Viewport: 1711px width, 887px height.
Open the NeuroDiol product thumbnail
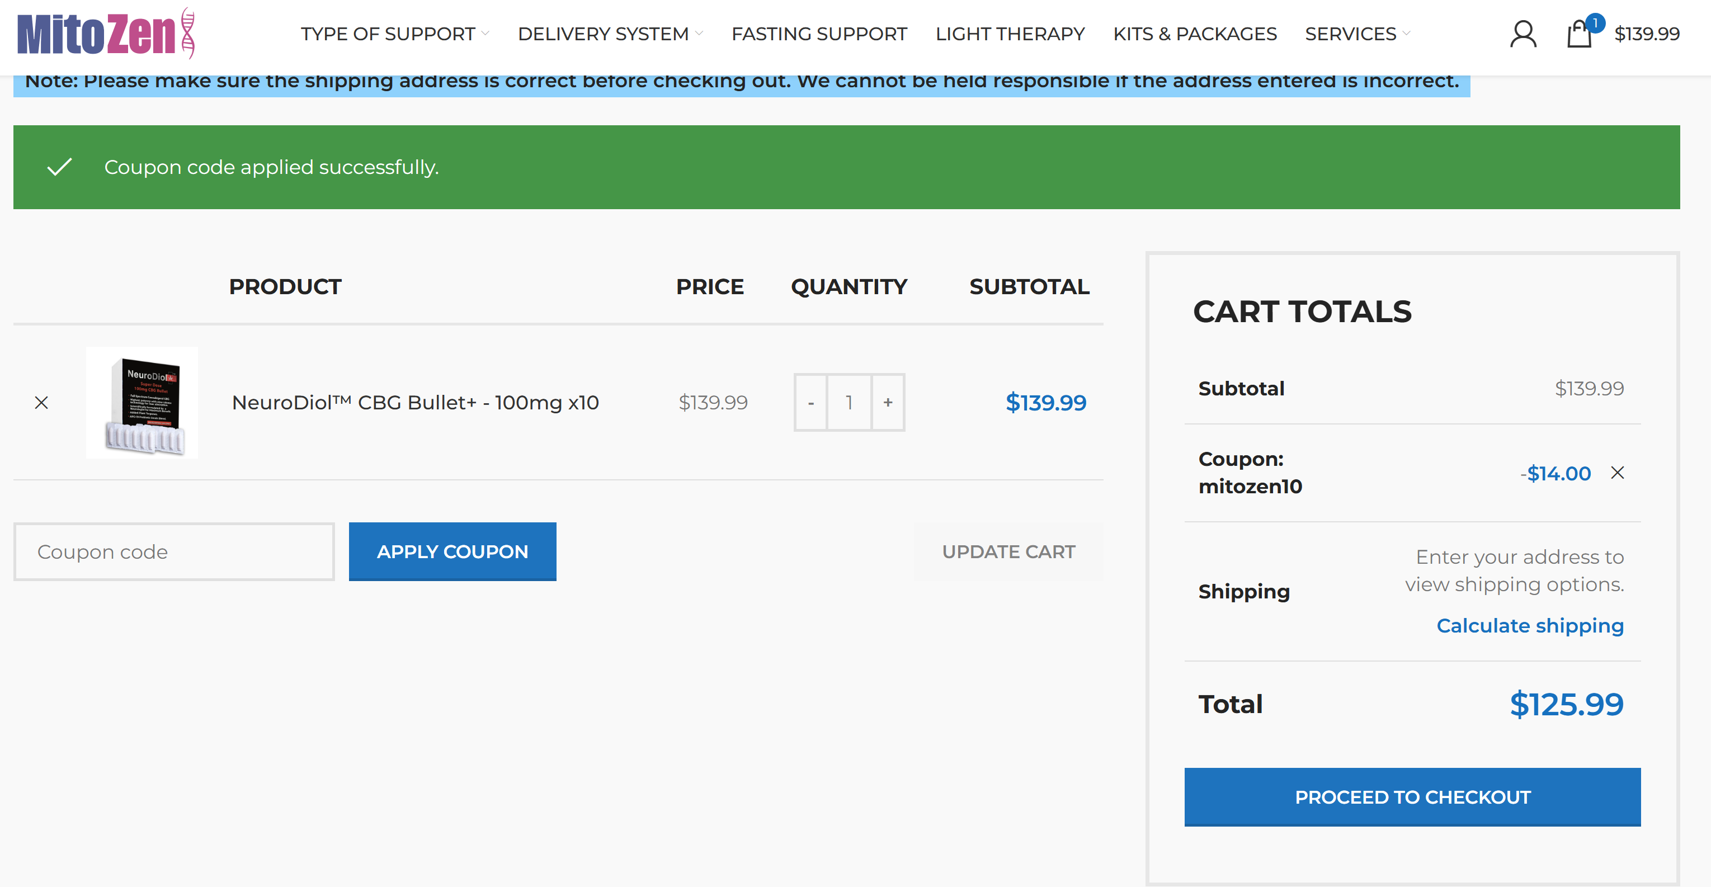(x=142, y=402)
